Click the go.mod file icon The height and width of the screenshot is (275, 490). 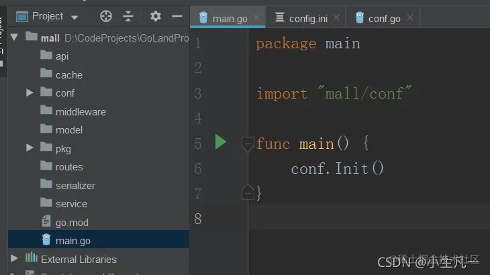[x=46, y=221]
